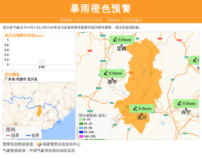This screenshot has height=159, width=202.
Task: Click the raindrop icon in 龙川 rainfall label
Action: click(x=135, y=108)
